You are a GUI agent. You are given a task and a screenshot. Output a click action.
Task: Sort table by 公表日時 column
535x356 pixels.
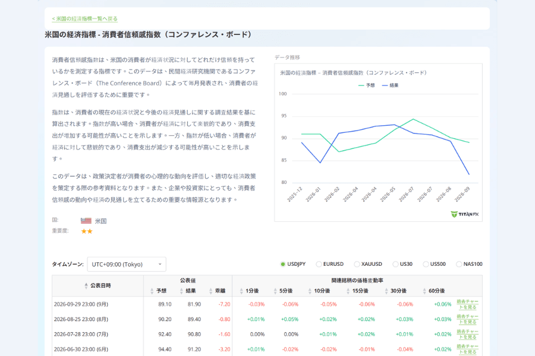pyautogui.click(x=97, y=285)
